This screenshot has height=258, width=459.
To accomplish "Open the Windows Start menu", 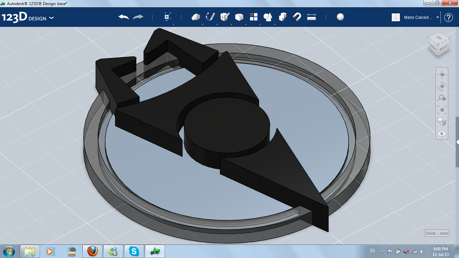I will coord(8,251).
